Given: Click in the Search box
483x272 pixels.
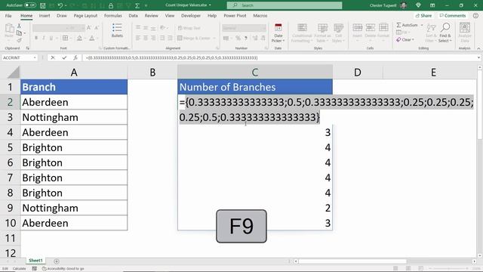Looking at the screenshot, I should 285,5.
